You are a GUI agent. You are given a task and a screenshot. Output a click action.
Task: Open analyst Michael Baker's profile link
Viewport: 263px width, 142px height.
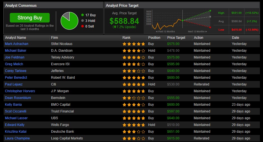click(15, 51)
